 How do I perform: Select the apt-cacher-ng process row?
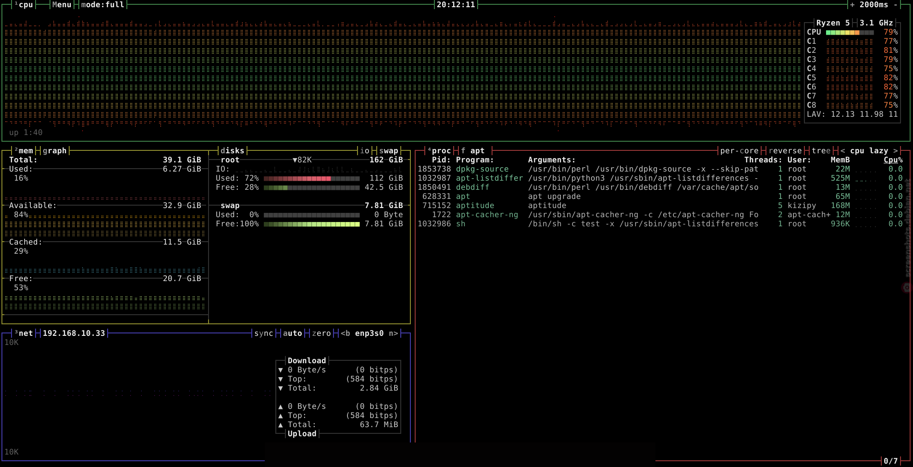[x=660, y=215]
